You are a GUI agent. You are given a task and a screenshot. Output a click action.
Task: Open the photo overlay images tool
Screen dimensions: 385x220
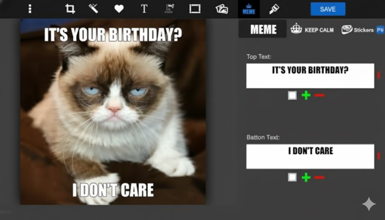[x=222, y=9]
